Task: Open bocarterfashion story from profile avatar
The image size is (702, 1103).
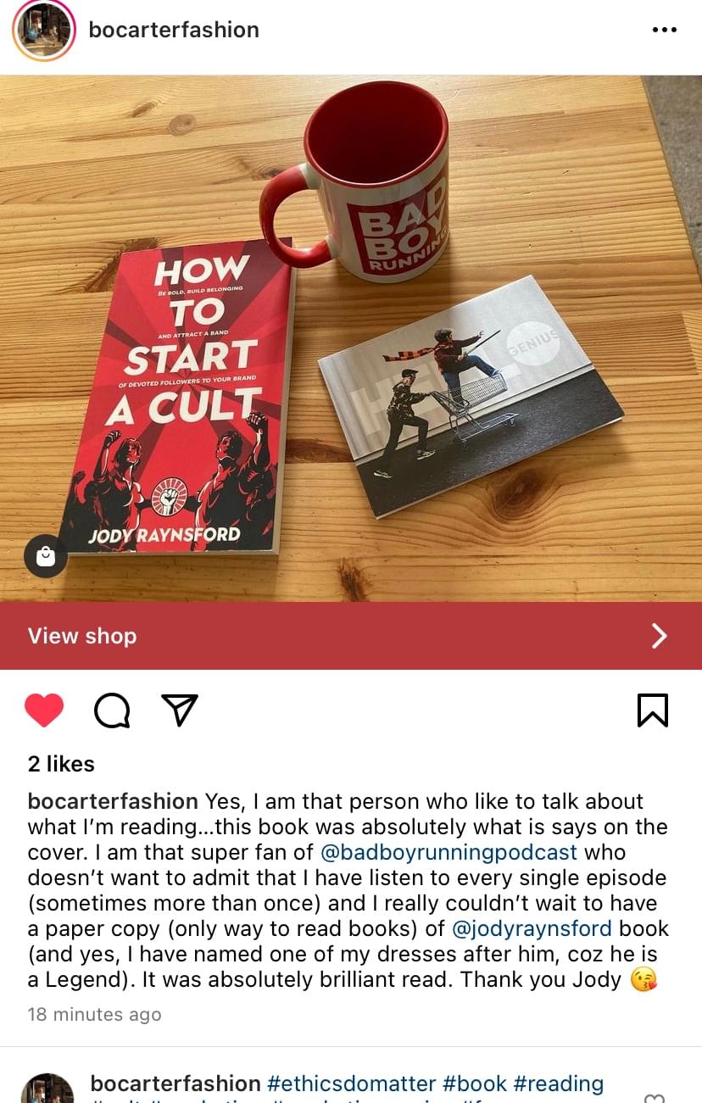Action: [42, 31]
